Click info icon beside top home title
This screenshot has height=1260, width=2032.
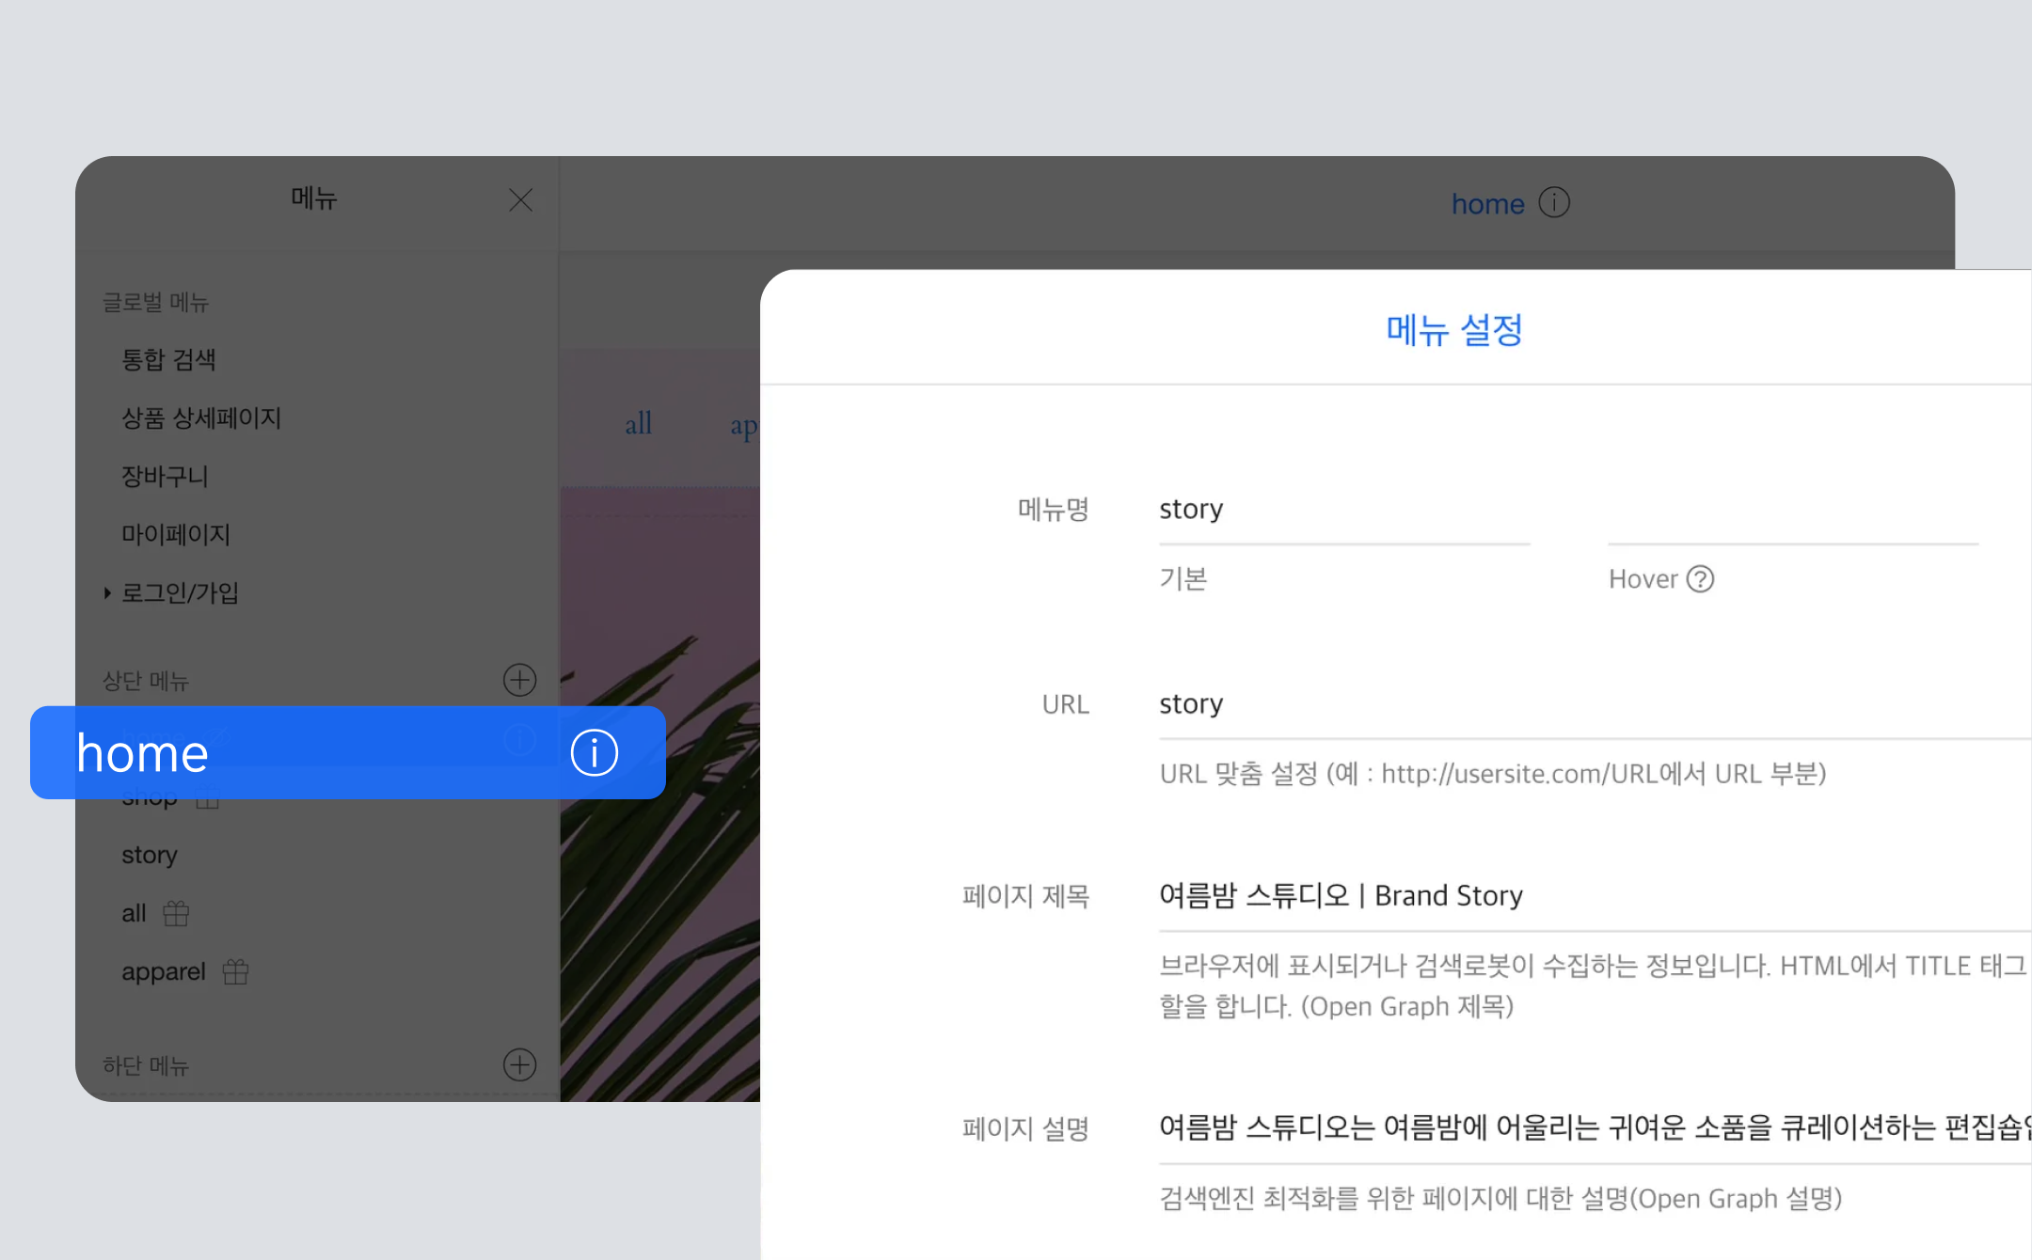coord(1554,202)
